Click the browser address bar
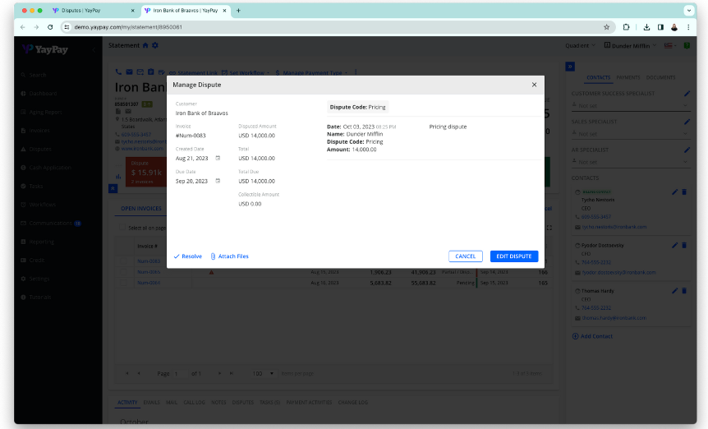 (x=329, y=26)
